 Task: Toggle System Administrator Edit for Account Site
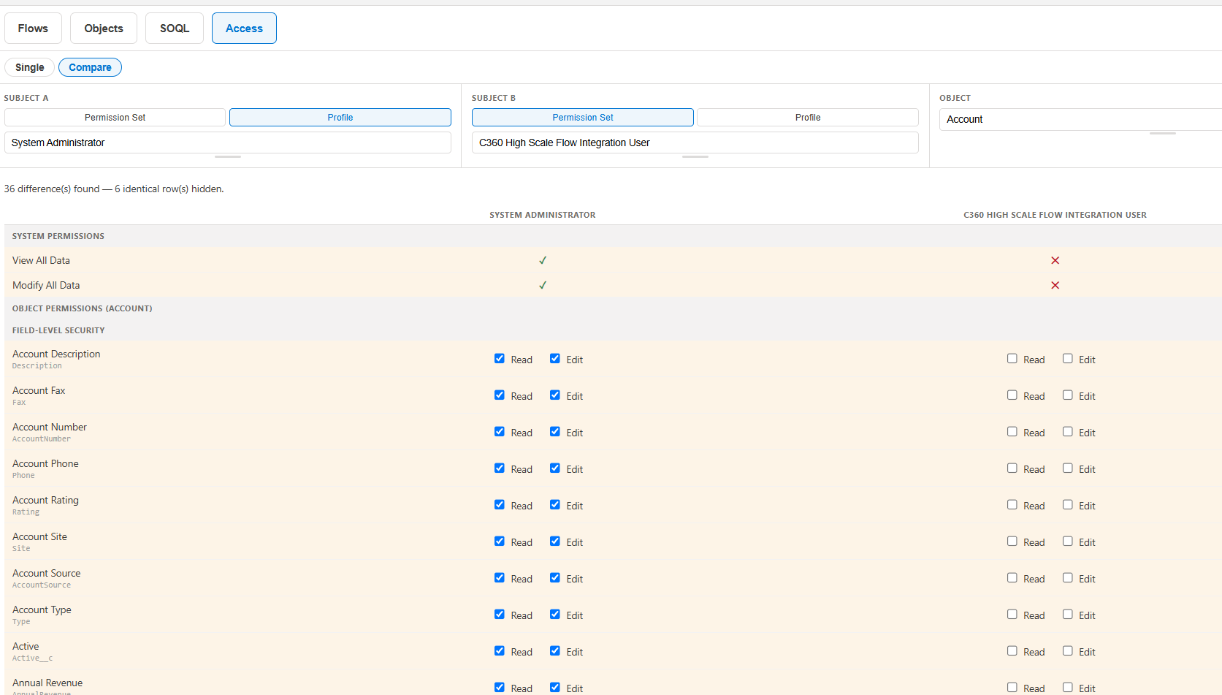[x=555, y=542]
